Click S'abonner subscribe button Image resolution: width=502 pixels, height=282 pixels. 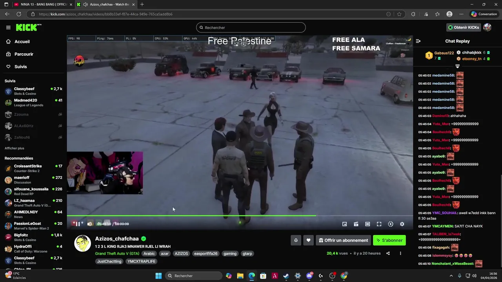[x=389, y=240]
